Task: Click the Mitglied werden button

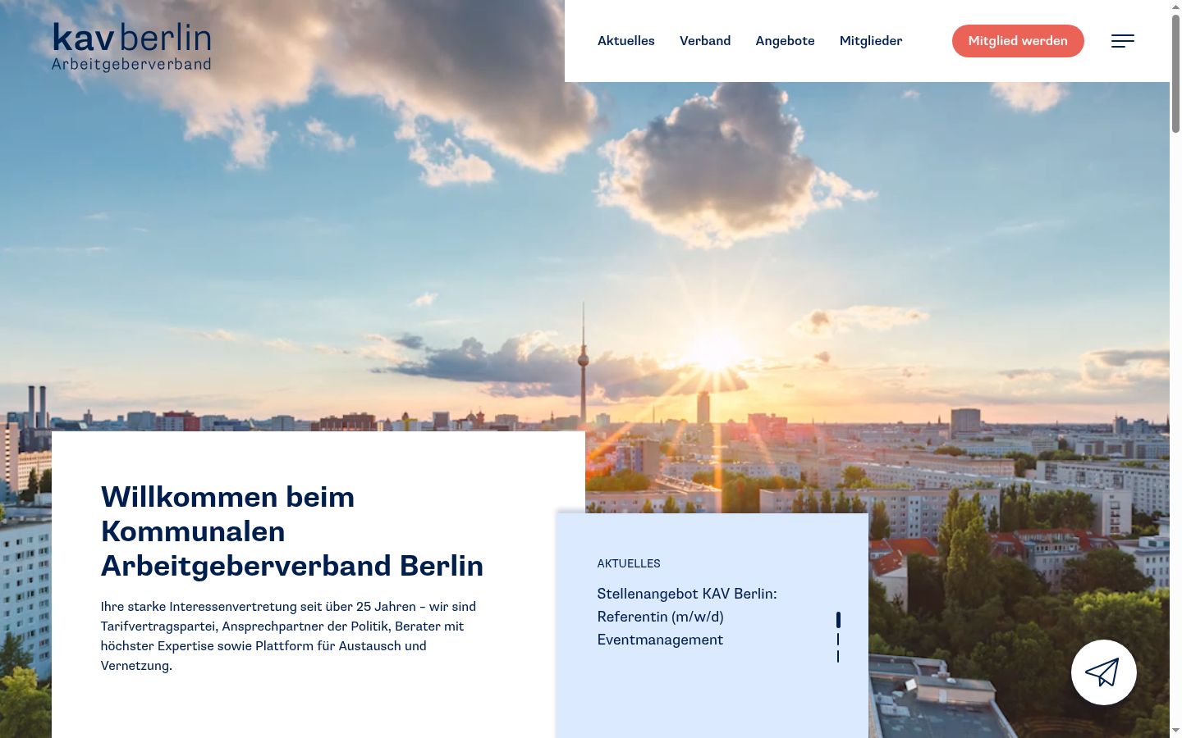Action: pos(1018,41)
